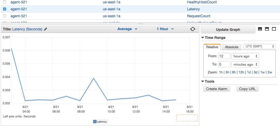
Task: Collapse the Tools section
Action: point(203,81)
